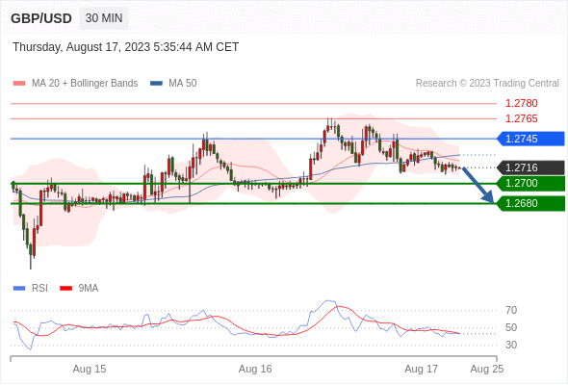Click the RSI legend label
568x385 pixels.
39,289
